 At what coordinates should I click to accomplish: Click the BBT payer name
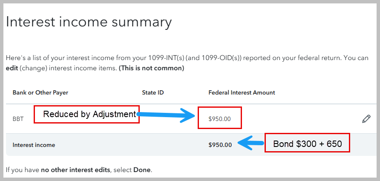(18, 119)
